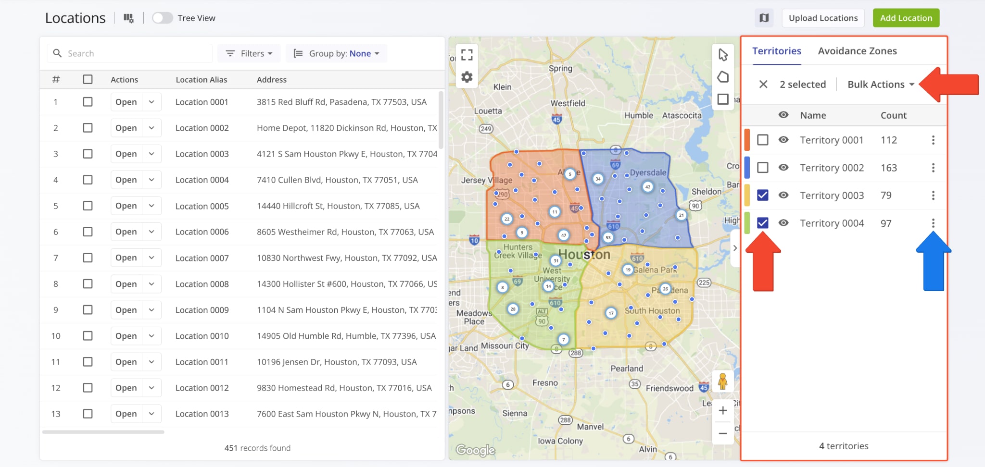The image size is (985, 467).
Task: Uncheck the Territory 0003 checkbox
Action: coord(762,195)
